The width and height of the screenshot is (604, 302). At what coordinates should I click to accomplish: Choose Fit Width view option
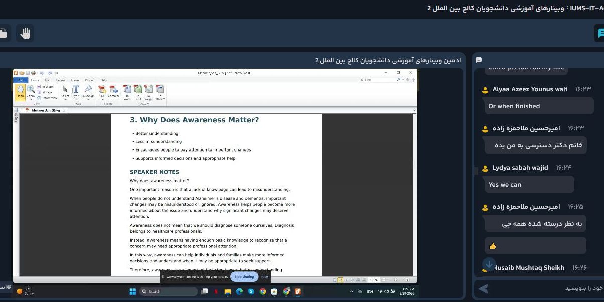[46, 87]
